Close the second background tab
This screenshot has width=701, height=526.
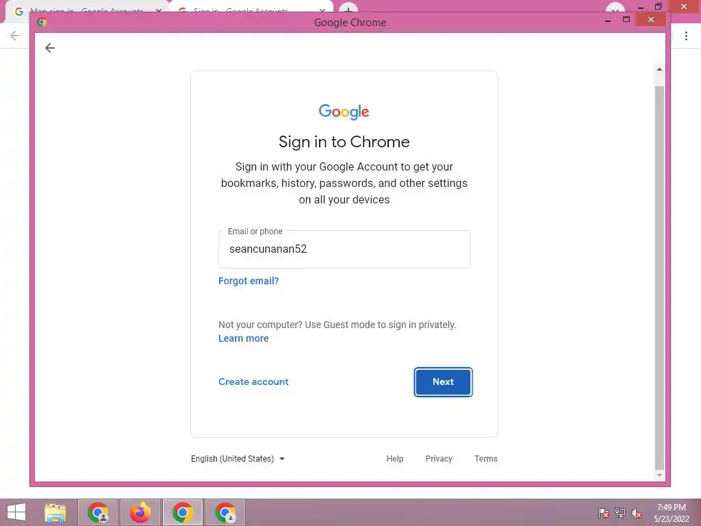pyautogui.click(x=322, y=11)
